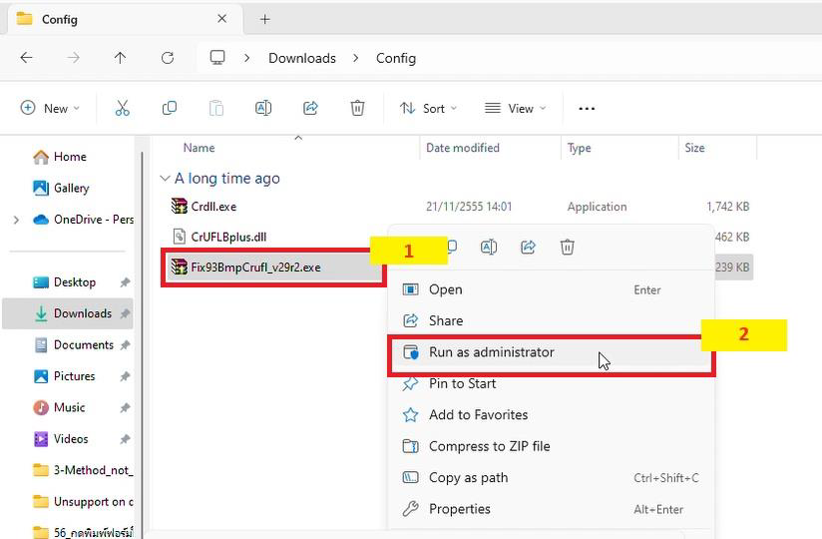The width and height of the screenshot is (822, 539).
Task: Open the See more ellipsis menu
Action: 587,108
